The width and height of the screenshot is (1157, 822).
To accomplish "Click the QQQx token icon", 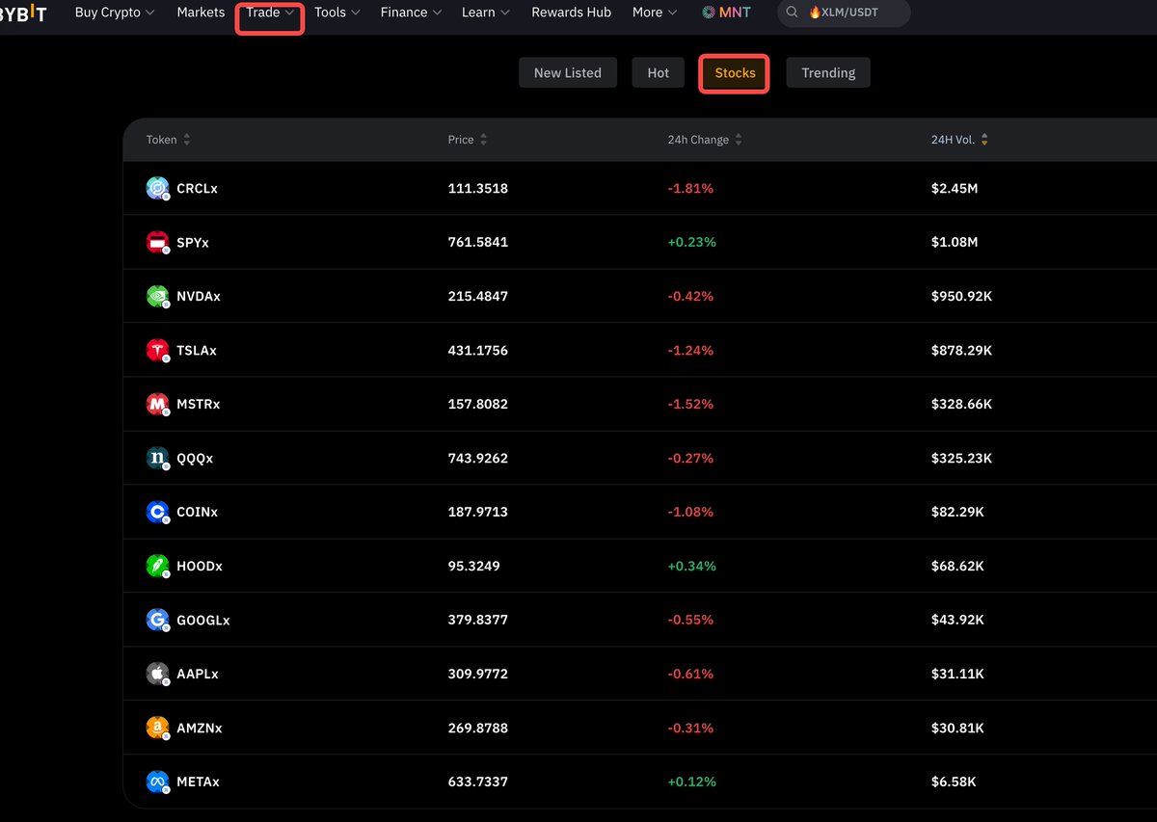I will (x=157, y=458).
